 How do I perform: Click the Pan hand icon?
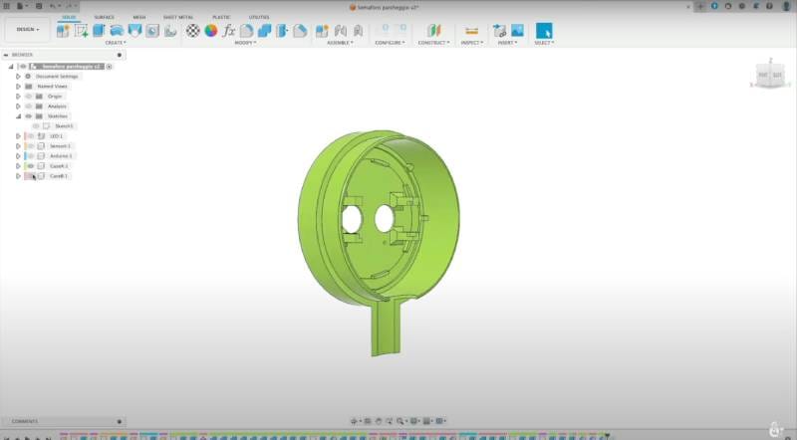(x=379, y=421)
